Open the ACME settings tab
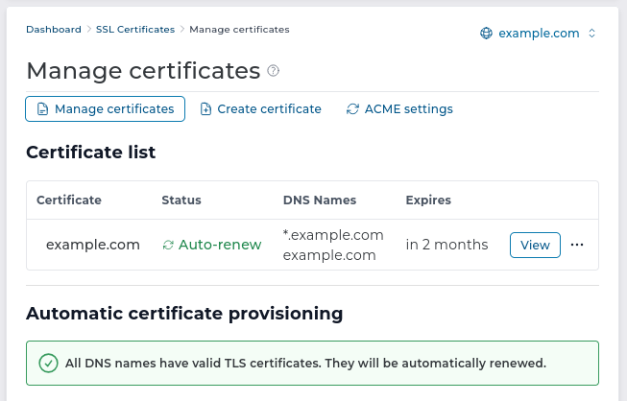 [x=399, y=109]
